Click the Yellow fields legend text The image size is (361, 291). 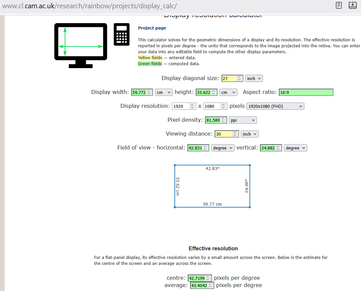(x=150, y=58)
